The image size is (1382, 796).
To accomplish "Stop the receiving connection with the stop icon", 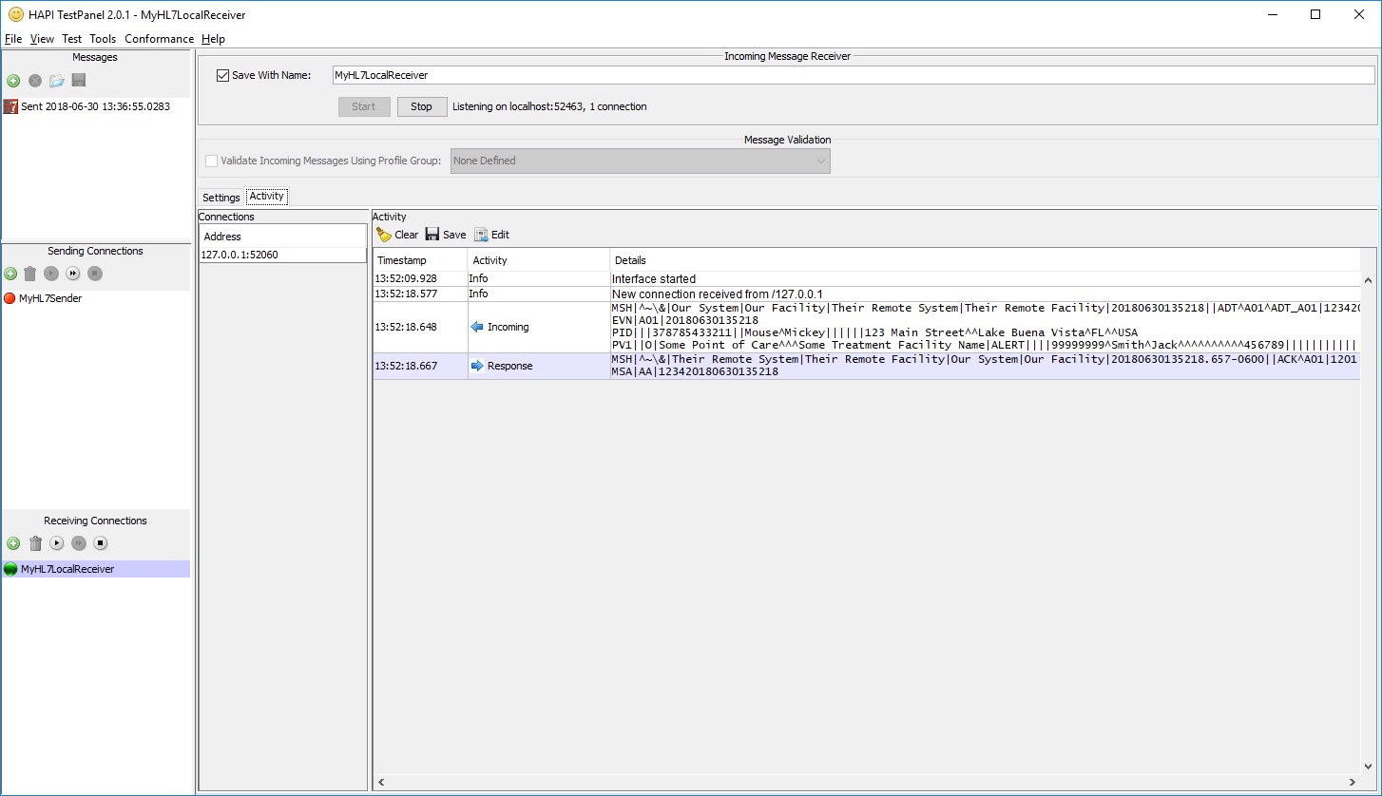I will pyautogui.click(x=100, y=543).
